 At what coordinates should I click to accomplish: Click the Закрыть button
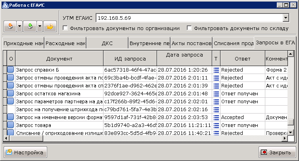click(277, 152)
